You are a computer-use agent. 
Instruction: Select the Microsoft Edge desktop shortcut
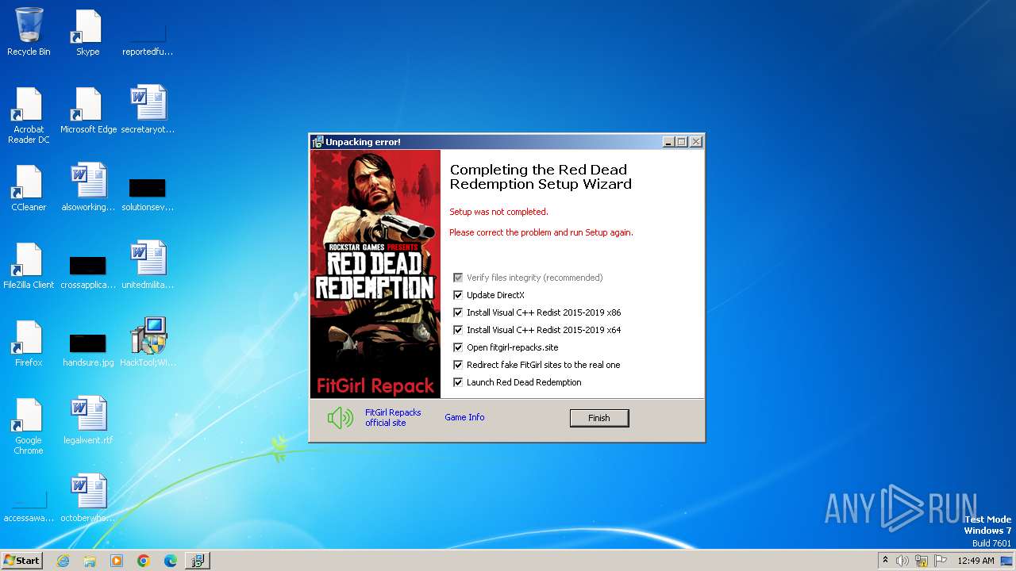88,110
